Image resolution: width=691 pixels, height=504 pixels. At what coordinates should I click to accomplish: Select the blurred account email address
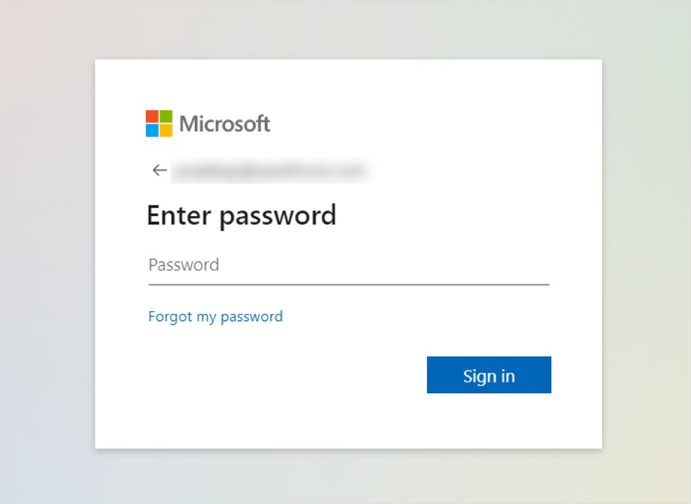270,170
